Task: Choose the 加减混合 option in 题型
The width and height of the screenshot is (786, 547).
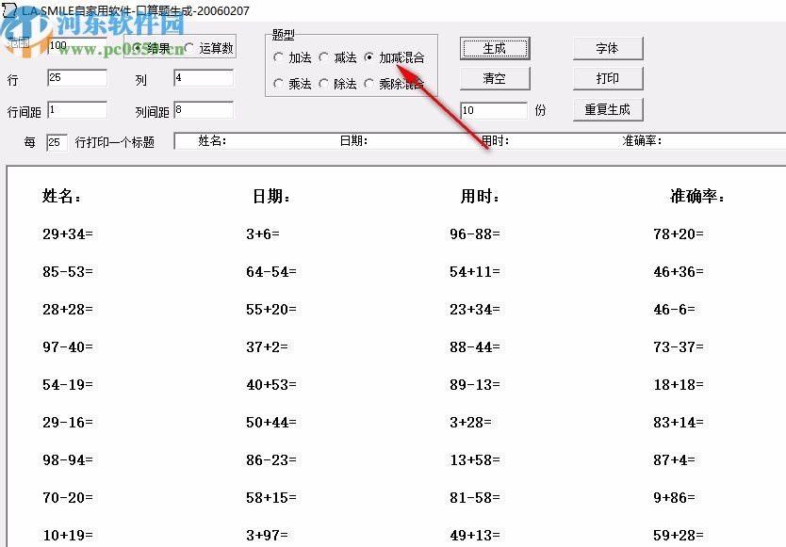Action: click(368, 56)
